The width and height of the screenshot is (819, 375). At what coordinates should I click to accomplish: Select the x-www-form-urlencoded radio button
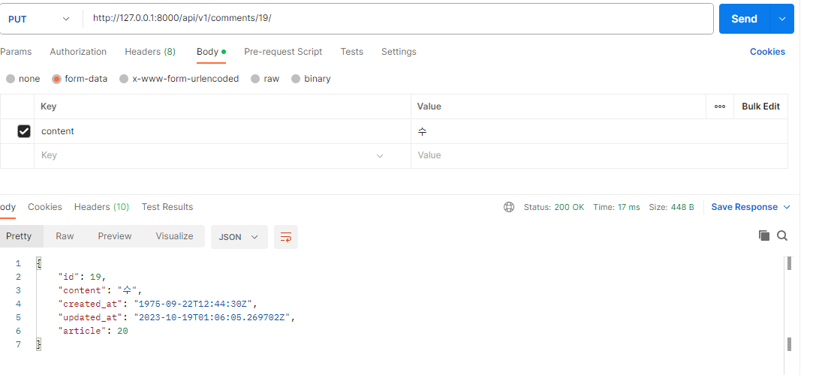pyautogui.click(x=124, y=79)
